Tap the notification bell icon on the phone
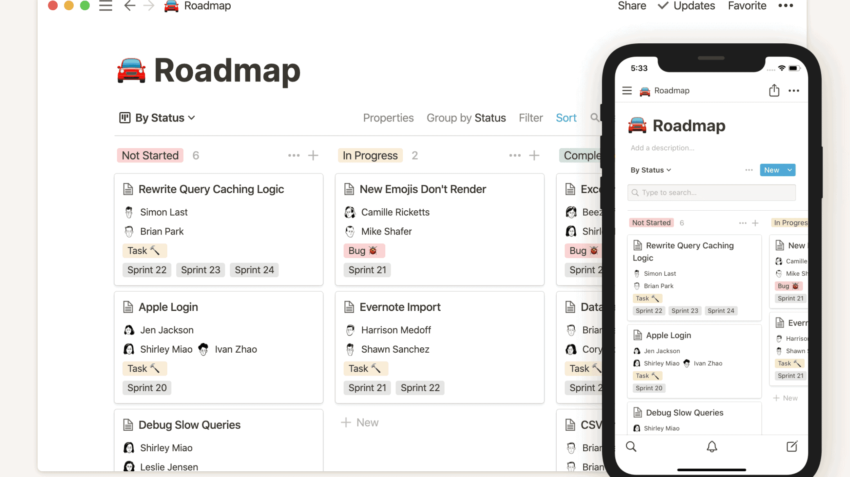850x477 pixels. click(712, 446)
